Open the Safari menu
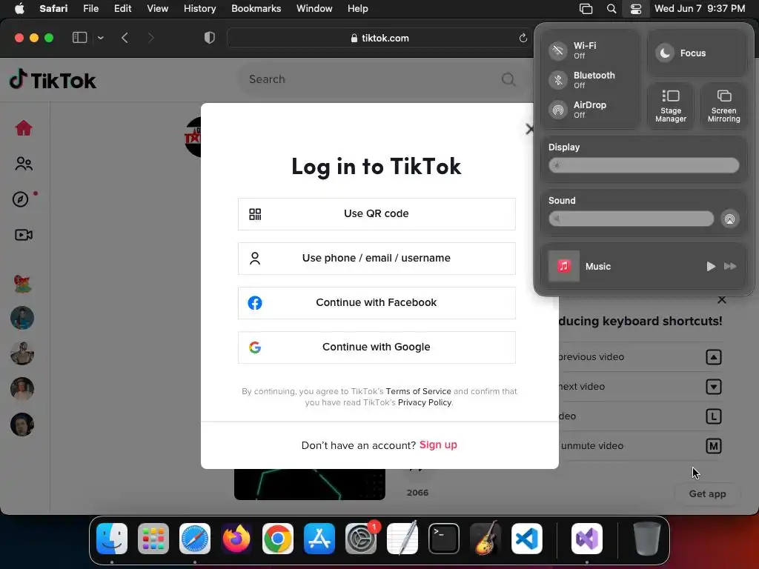Image resolution: width=759 pixels, height=569 pixels. click(x=53, y=9)
